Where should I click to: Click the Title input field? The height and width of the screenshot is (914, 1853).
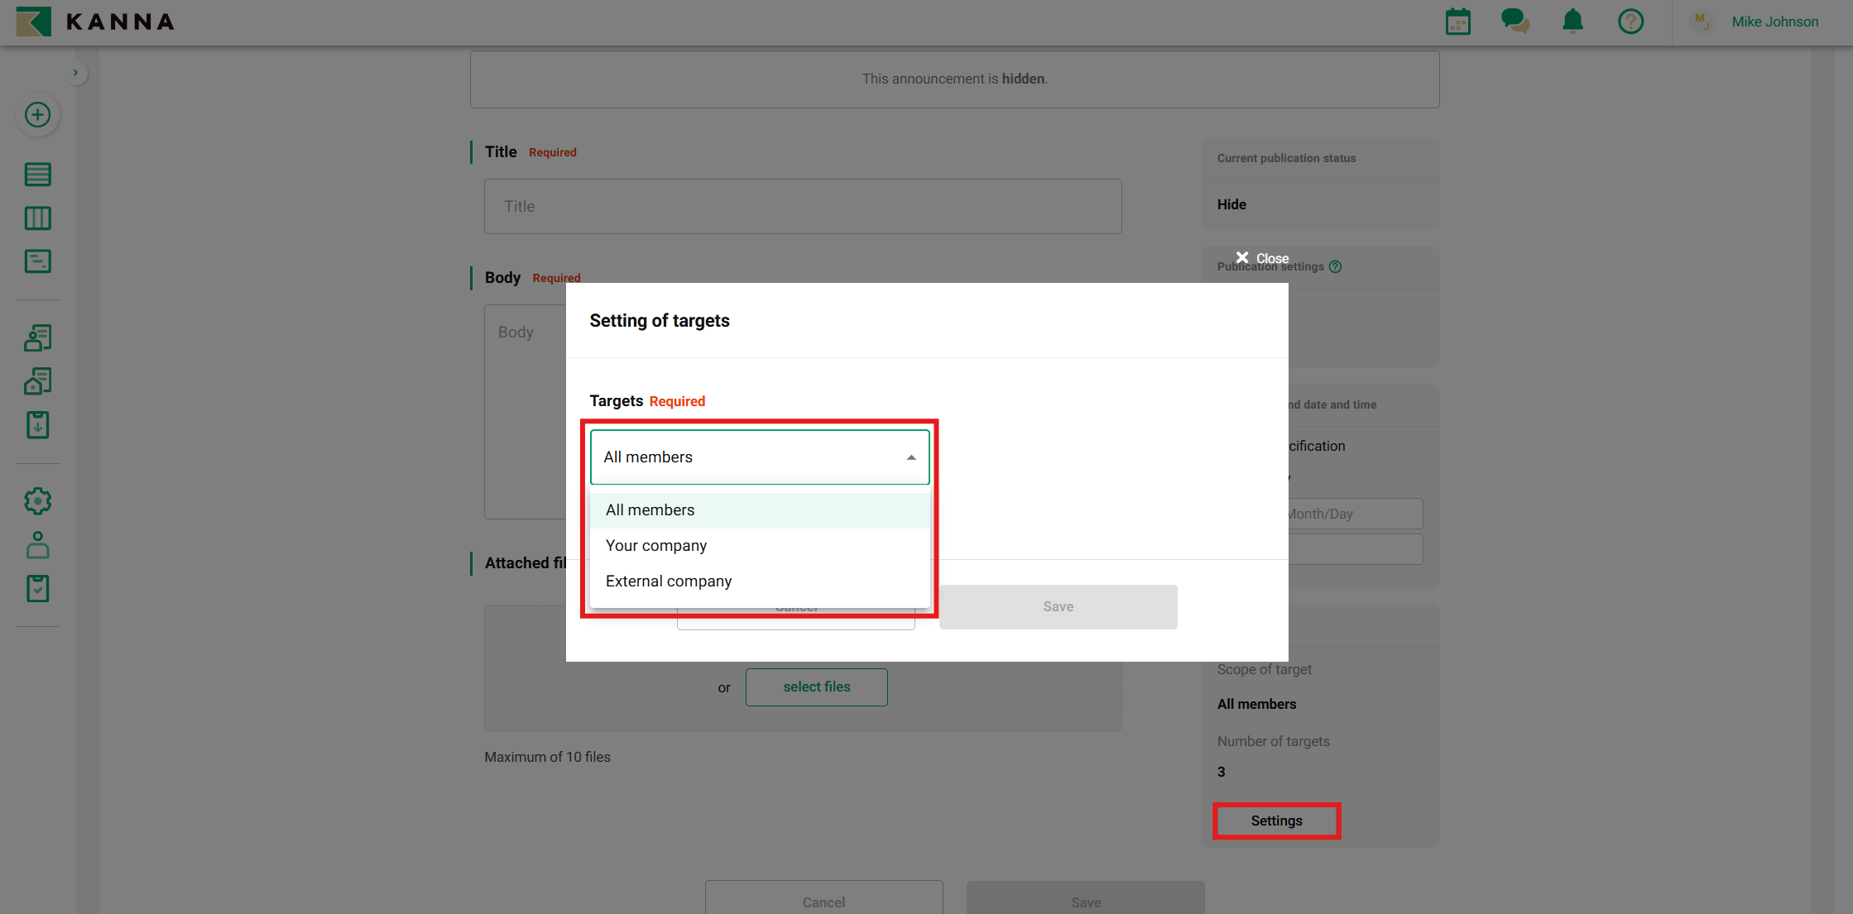point(802,207)
